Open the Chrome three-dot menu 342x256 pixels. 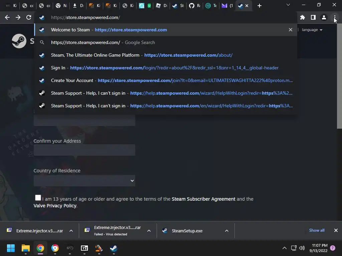click(x=335, y=17)
